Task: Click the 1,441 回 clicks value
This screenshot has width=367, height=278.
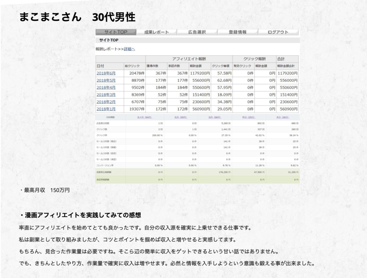Action: [x=226, y=129]
